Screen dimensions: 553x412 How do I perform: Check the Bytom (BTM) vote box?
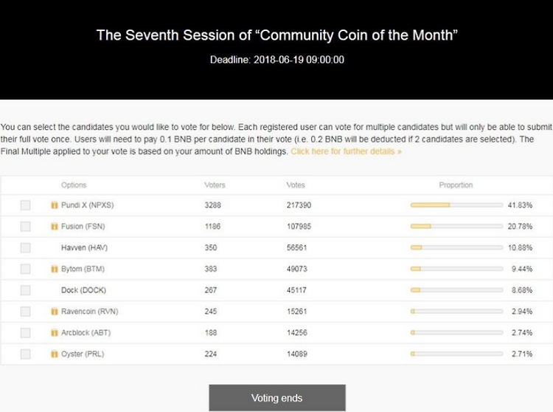[25, 269]
